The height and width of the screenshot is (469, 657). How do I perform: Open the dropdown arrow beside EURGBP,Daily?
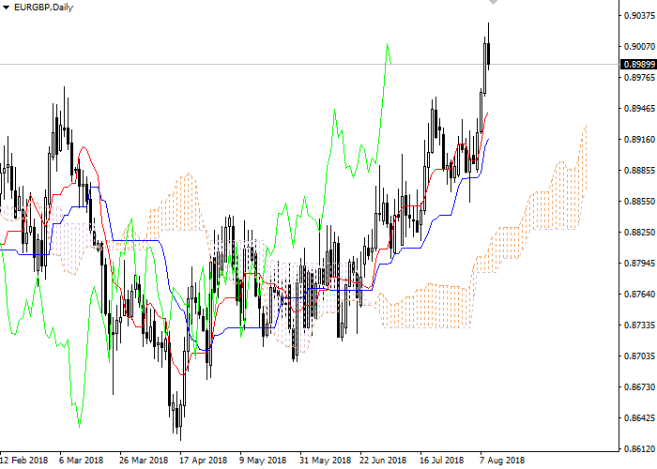(x=6, y=8)
